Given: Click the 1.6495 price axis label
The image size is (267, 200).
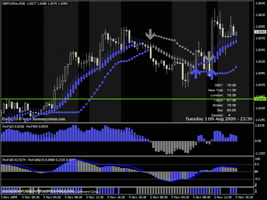Looking at the screenshot, I should coord(260,73).
